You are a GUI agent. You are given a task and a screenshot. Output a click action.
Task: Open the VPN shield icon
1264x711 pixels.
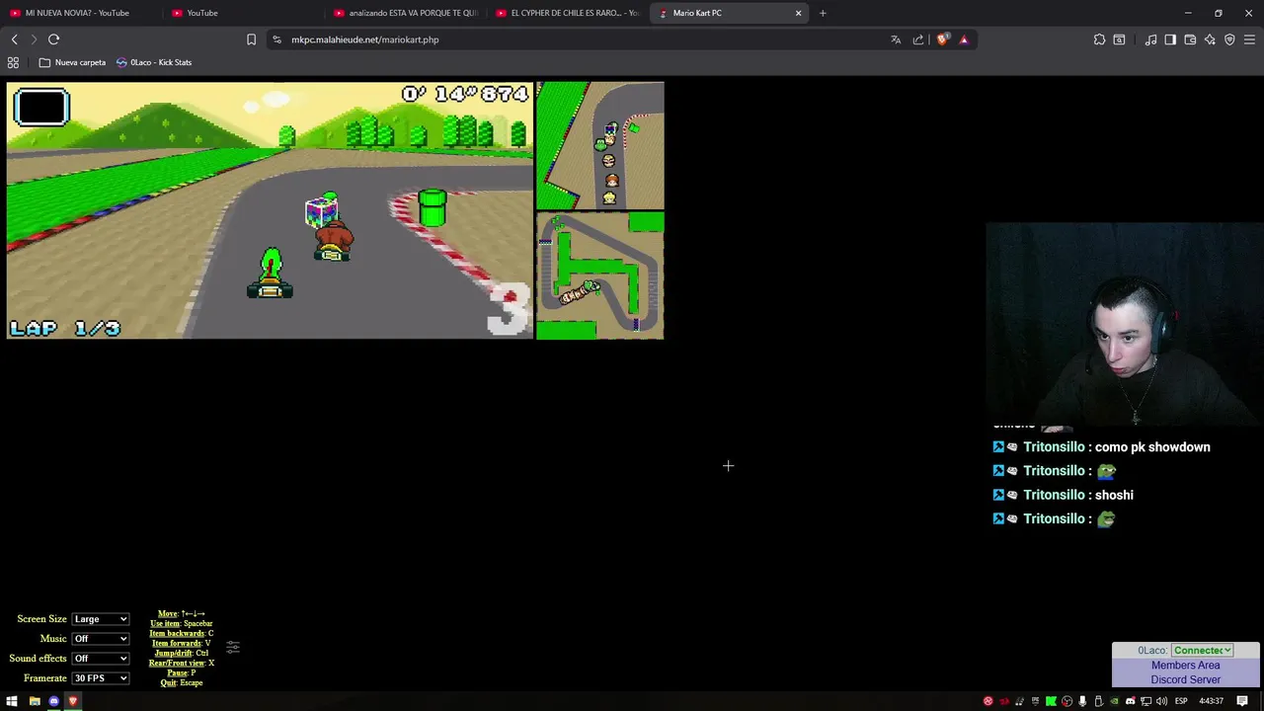pyautogui.click(x=1229, y=39)
